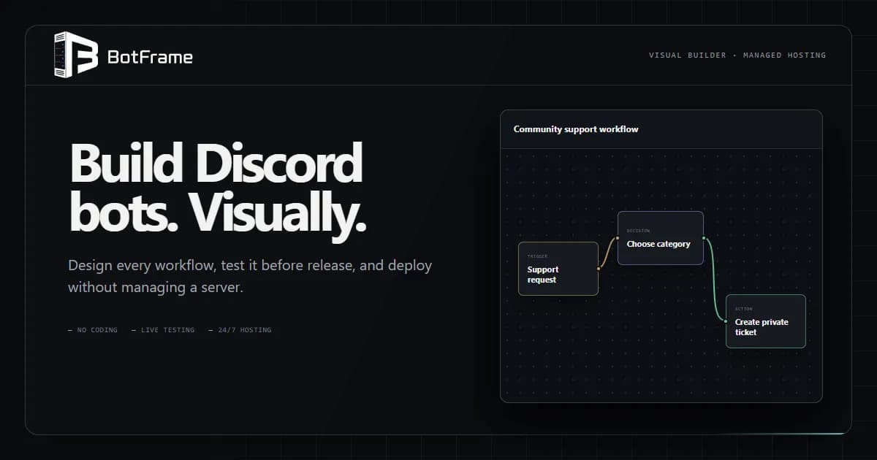Click the input port of Create private ticket
The image size is (877, 460).
pos(726,321)
